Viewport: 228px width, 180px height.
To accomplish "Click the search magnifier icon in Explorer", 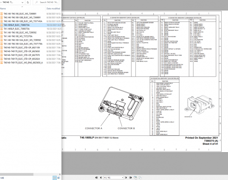I will [36, 2].
